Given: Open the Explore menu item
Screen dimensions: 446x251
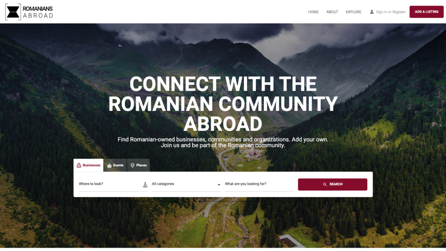Looking at the screenshot, I should (x=354, y=12).
